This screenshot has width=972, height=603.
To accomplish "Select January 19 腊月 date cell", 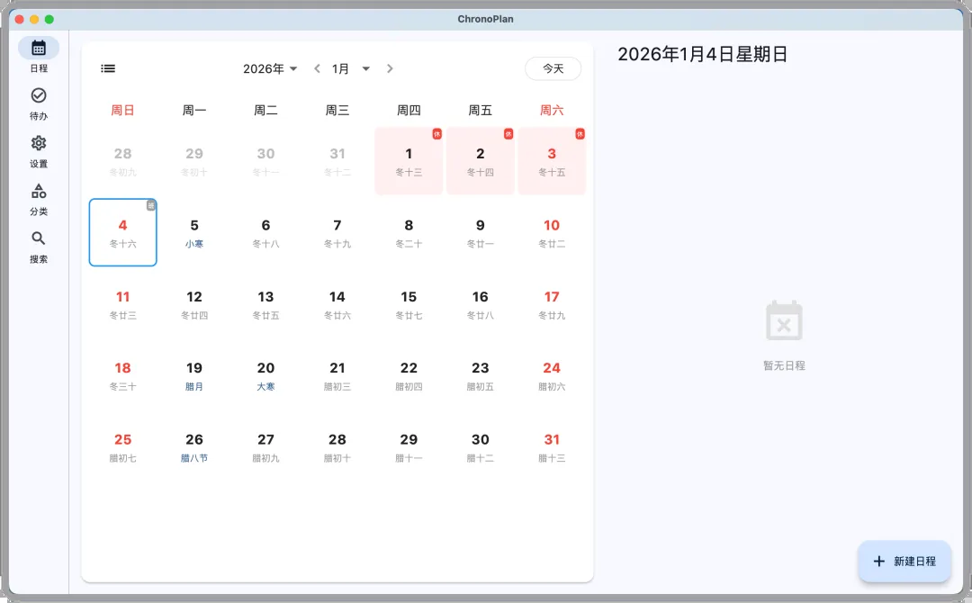I will point(194,375).
